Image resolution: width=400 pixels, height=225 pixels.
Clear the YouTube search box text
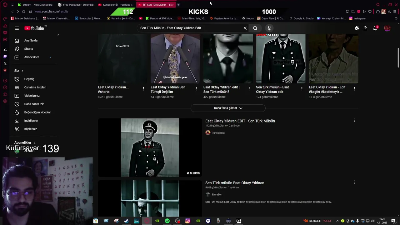[x=245, y=28]
